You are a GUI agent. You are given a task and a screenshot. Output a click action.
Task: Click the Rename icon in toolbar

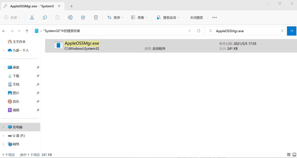[x=70, y=17]
